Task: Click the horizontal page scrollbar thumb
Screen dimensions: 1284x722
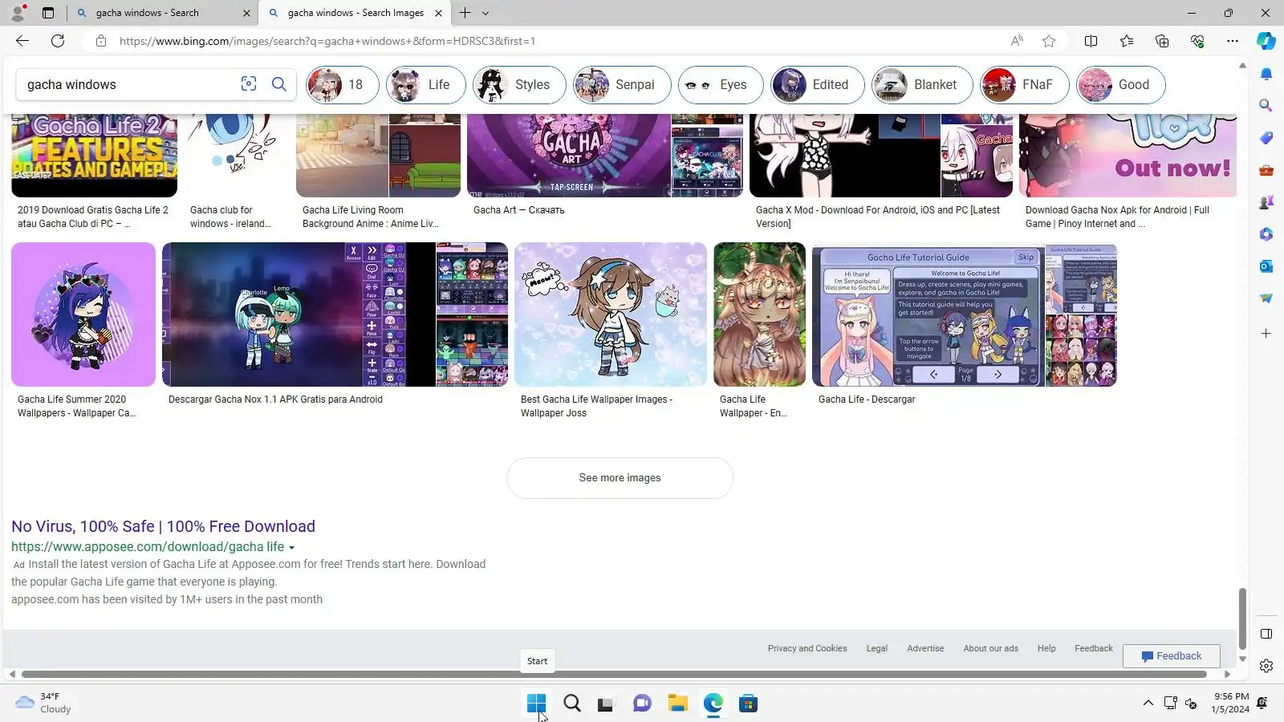Action: coord(614,675)
